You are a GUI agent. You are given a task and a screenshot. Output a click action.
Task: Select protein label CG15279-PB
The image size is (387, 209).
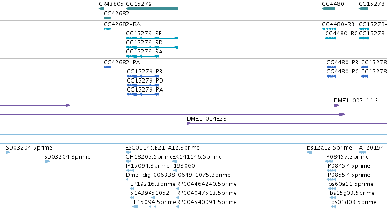pyautogui.click(x=145, y=72)
